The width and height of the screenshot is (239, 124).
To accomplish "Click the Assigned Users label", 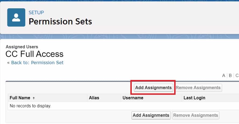I will pyautogui.click(x=22, y=47).
